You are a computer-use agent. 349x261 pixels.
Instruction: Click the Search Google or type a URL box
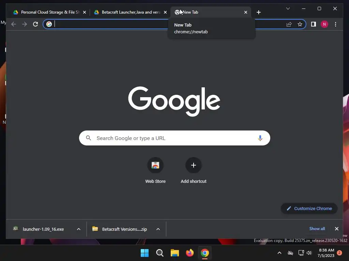point(174,138)
